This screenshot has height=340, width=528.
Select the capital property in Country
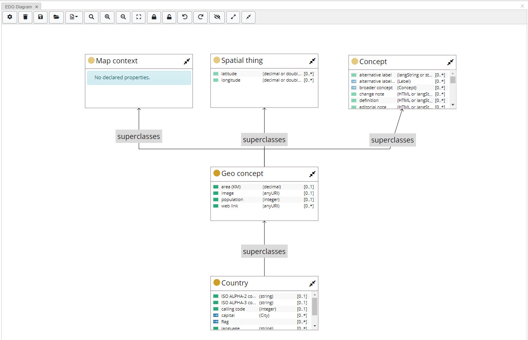[228, 315]
